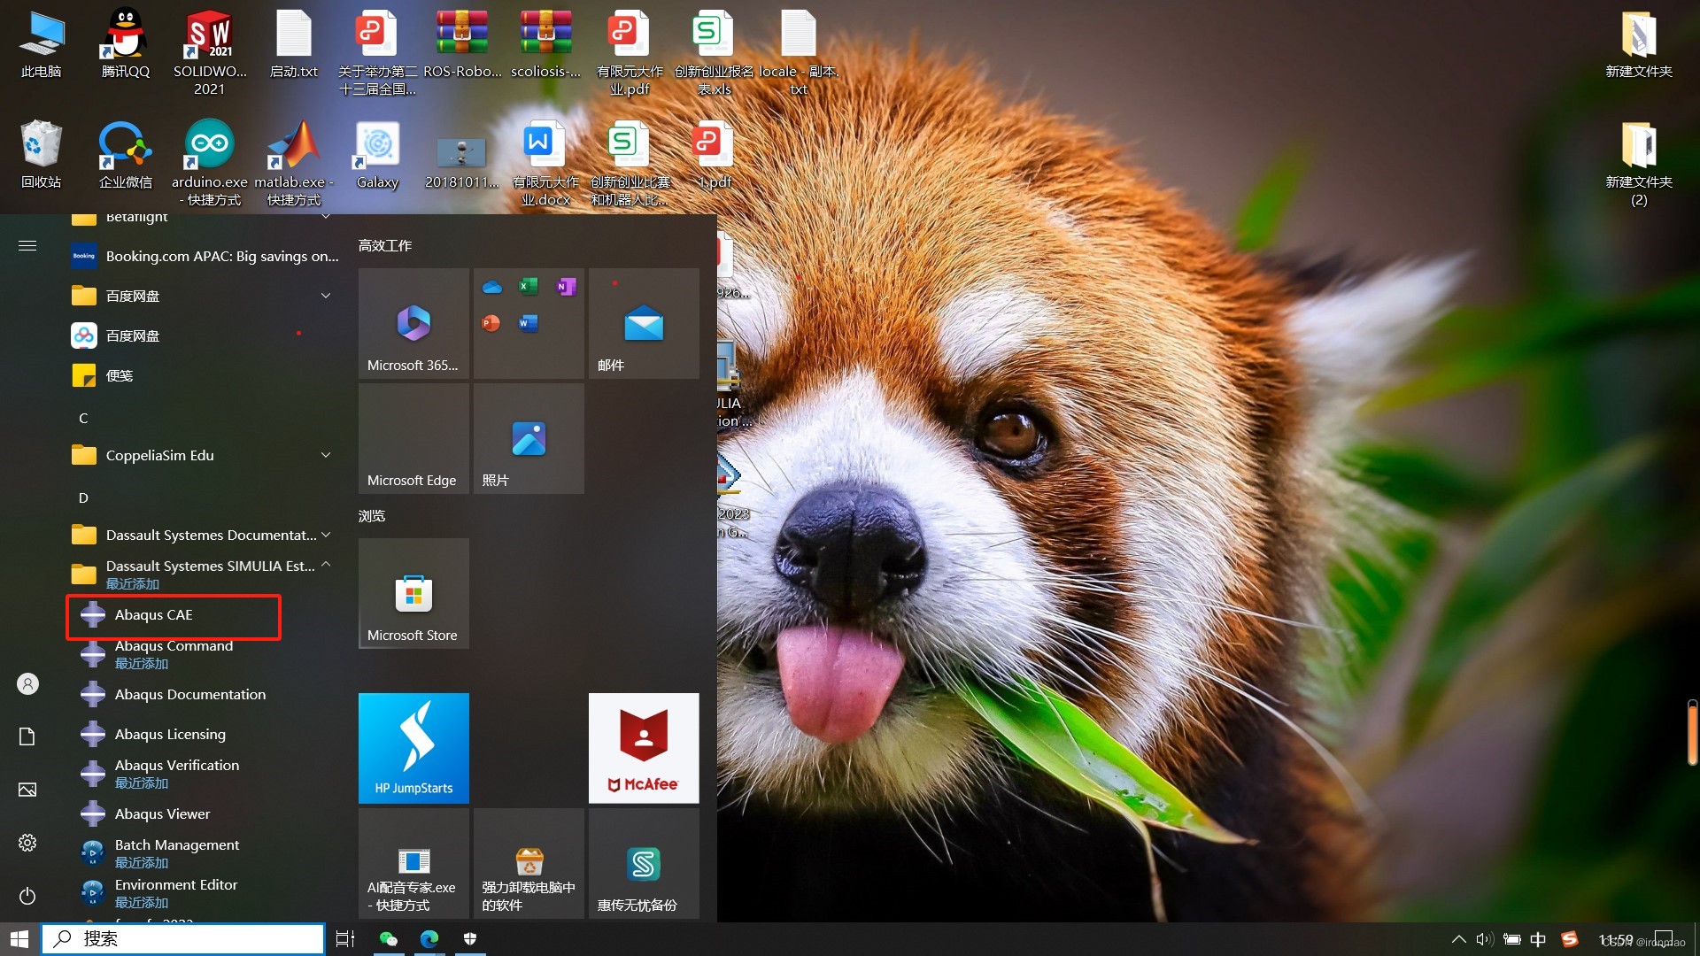
Task: Click the volume speaker icon in the system tray
Action: coord(1485,939)
